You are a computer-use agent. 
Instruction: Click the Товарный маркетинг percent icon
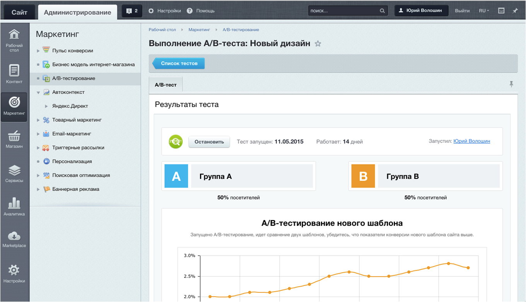pyautogui.click(x=46, y=120)
